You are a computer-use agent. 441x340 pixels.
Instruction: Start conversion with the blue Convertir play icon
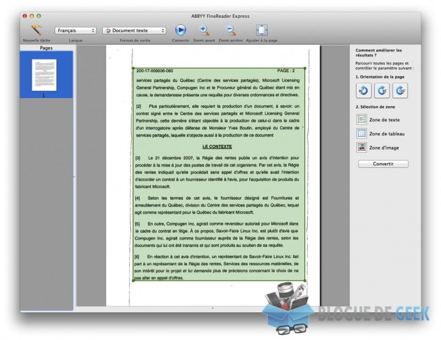click(x=180, y=30)
